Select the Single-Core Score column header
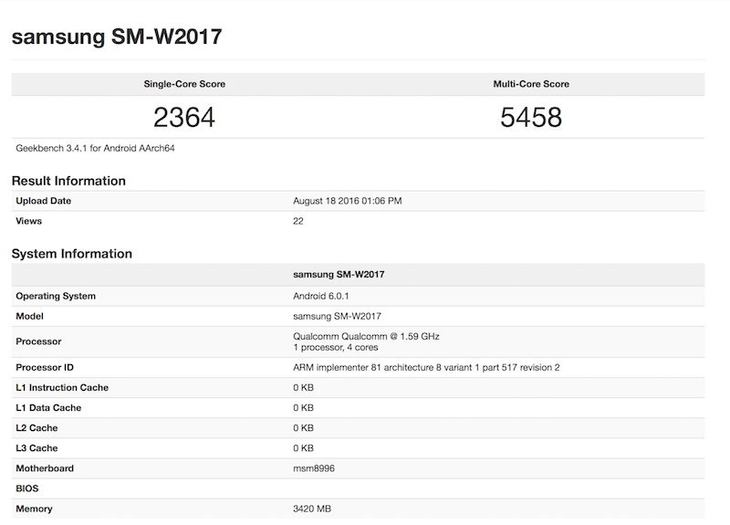 click(x=184, y=84)
